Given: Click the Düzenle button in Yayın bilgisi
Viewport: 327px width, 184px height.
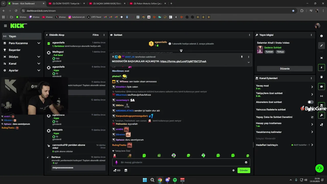Looking at the screenshot, I should pos(285,69).
